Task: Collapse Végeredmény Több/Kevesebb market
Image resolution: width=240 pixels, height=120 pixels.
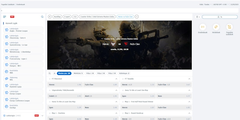Action: coord(116,90)
